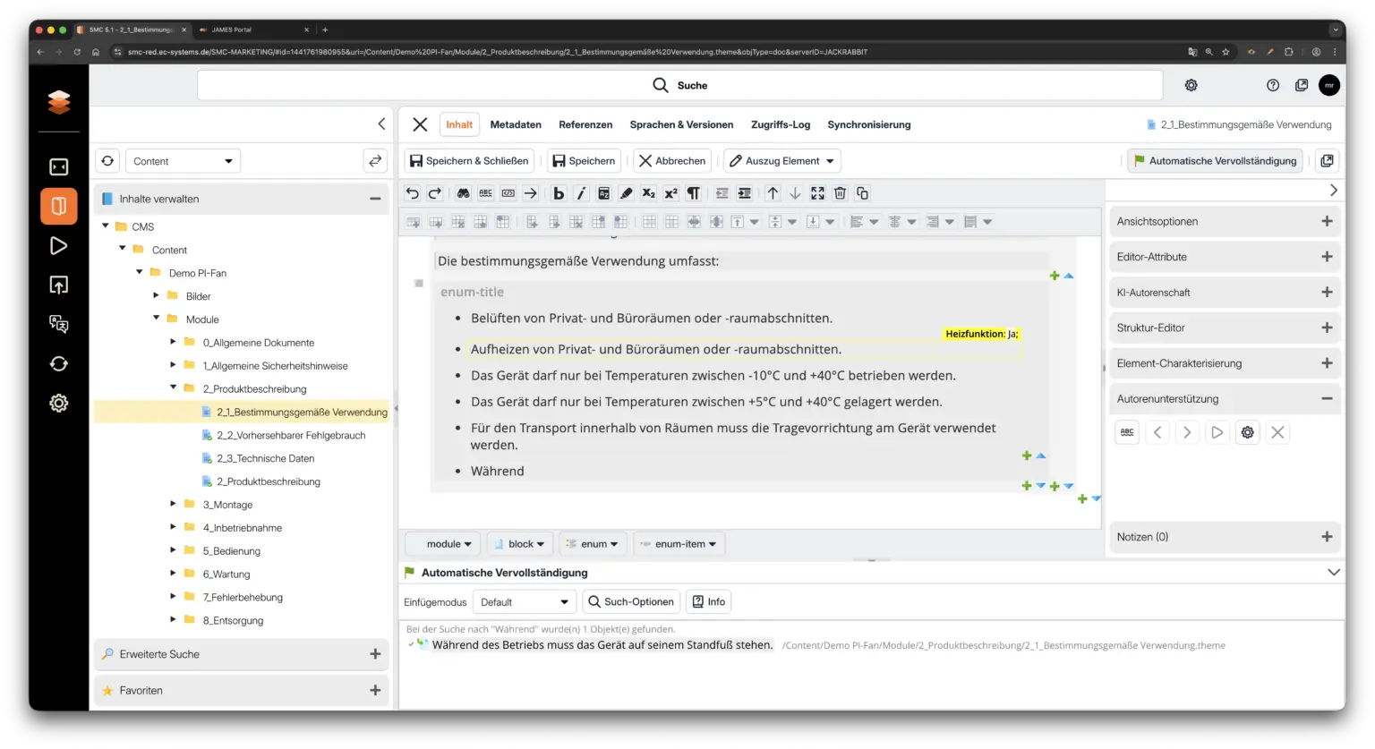The width and height of the screenshot is (1375, 749).
Task: Open the Einfügemodus dropdown
Action: click(525, 601)
